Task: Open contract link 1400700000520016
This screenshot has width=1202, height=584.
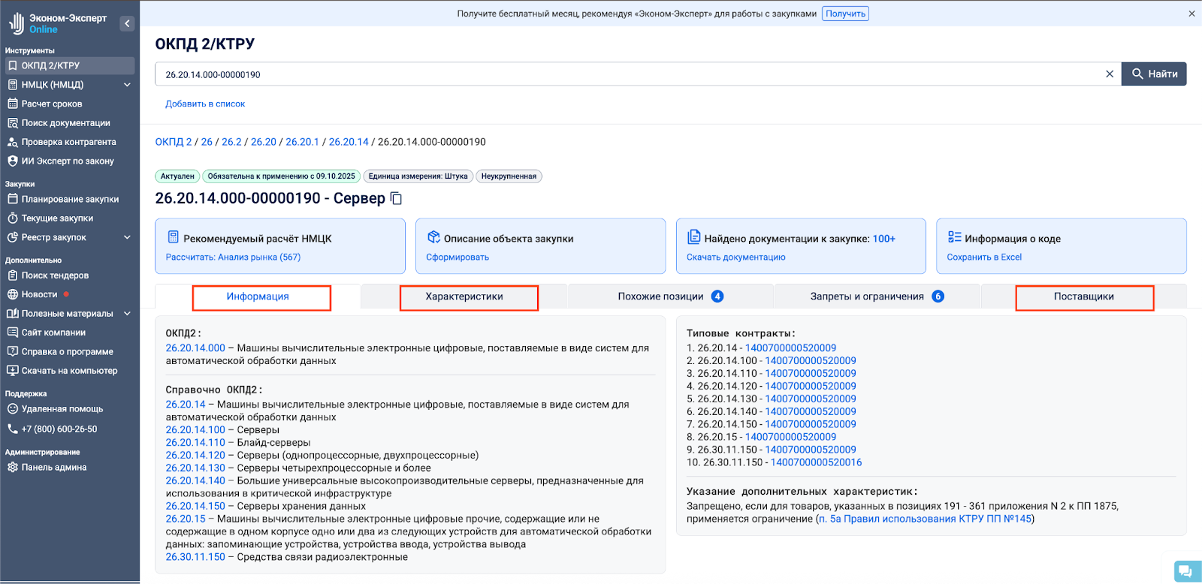Action: [x=816, y=463]
